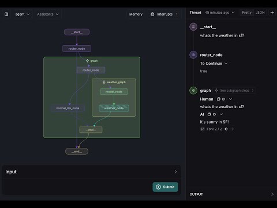Select the top-level router_node graph node
This screenshot has height=208, width=277.
click(x=77, y=49)
